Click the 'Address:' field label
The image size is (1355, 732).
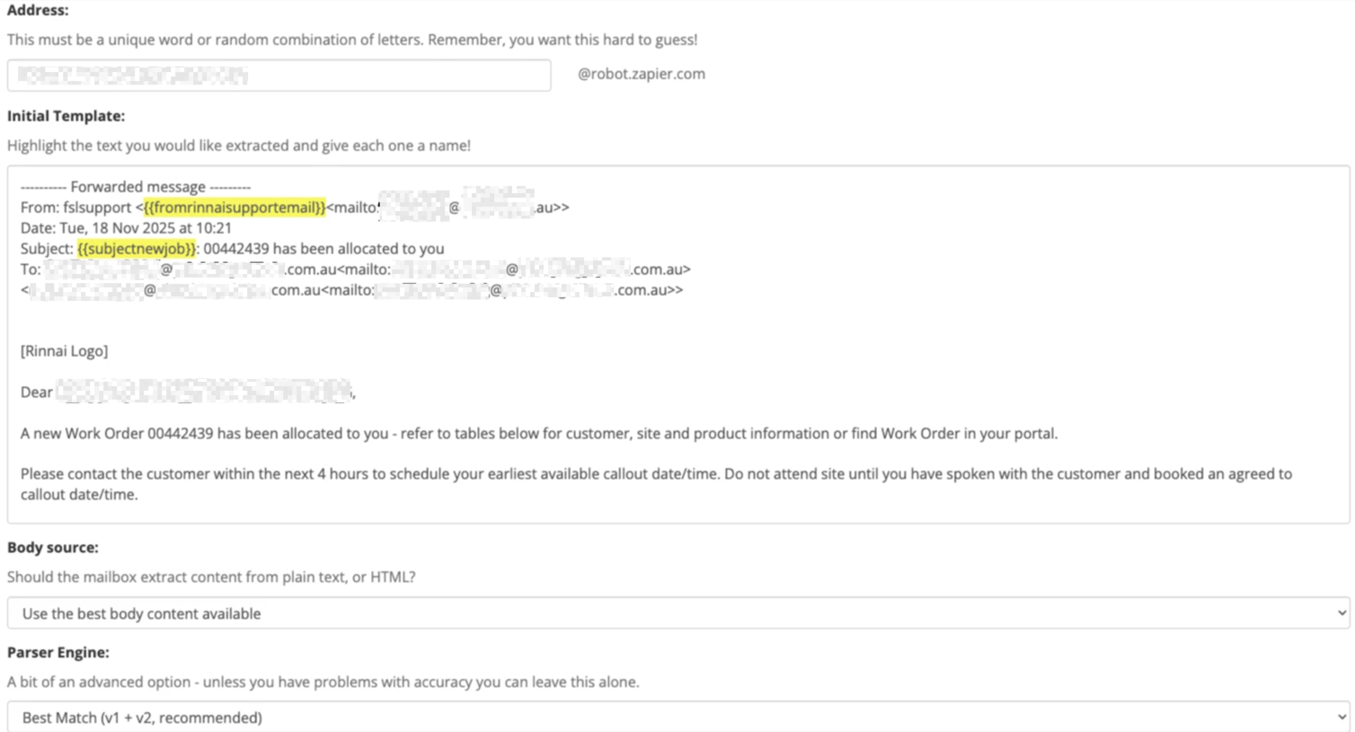coord(38,11)
